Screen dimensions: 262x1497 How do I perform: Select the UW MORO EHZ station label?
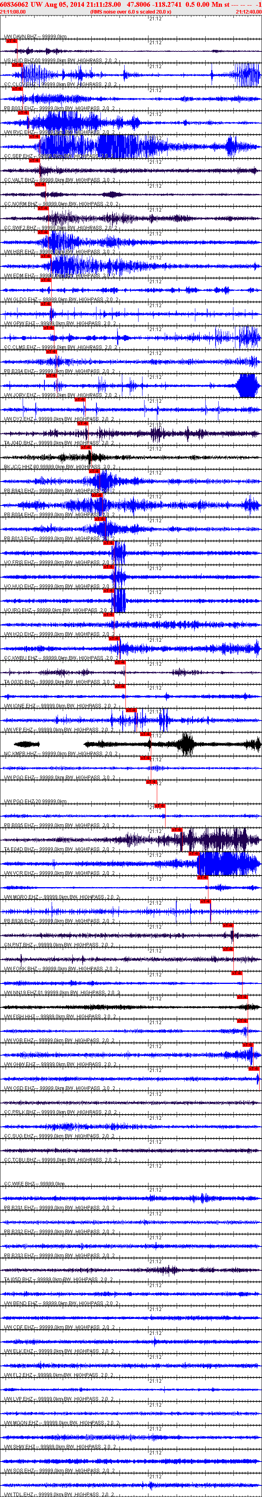[61, 897]
